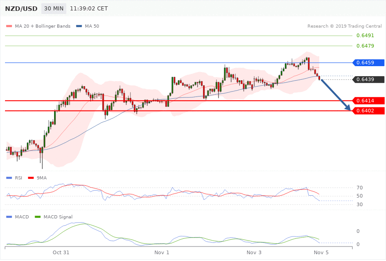The height and width of the screenshot is (261, 386).
Task: Click the MACD legend label
Action: click(x=22, y=217)
